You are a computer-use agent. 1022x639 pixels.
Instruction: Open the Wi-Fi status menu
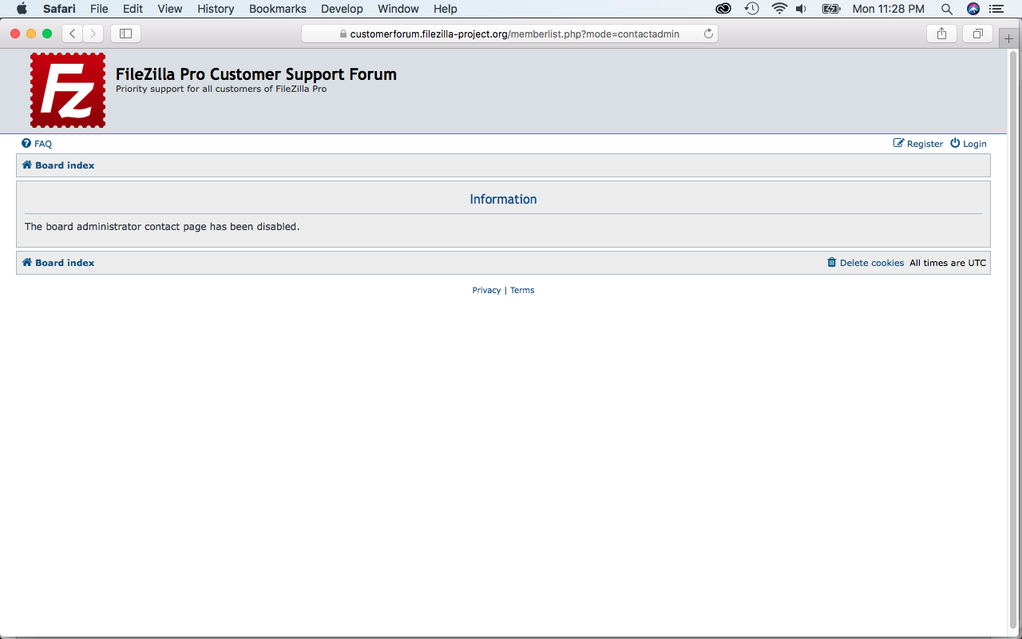[779, 9]
